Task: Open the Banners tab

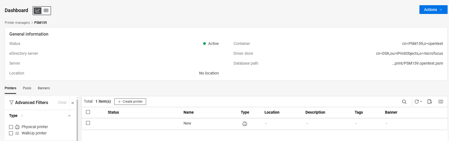Action: [44, 88]
